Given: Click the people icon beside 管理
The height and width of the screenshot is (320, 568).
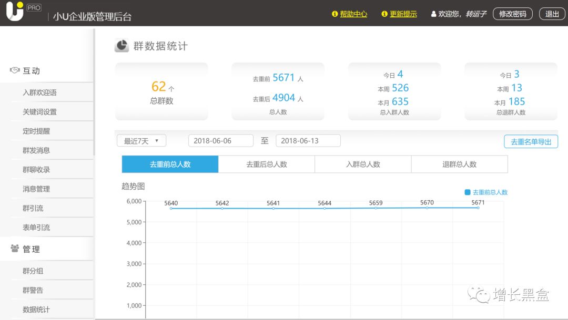Looking at the screenshot, I should coord(15,249).
